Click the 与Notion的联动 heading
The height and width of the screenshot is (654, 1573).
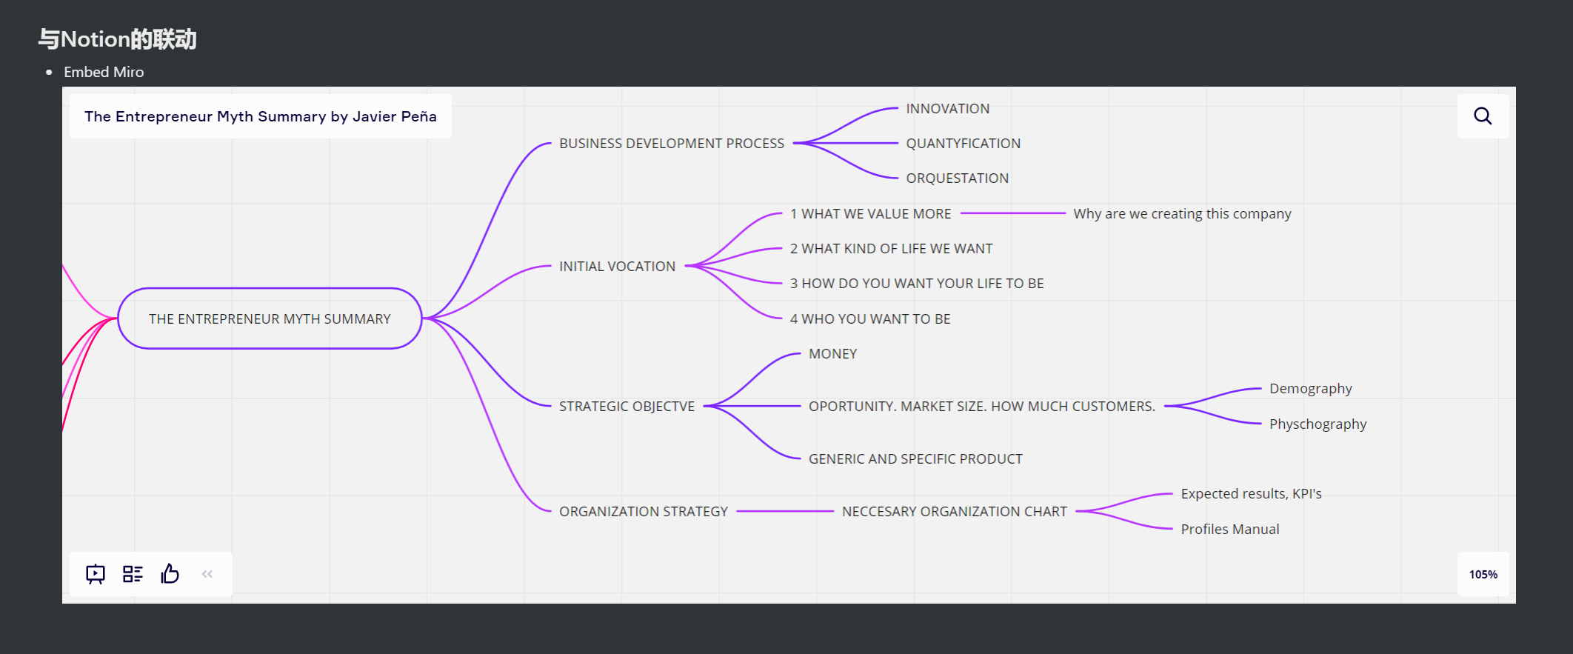point(118,39)
